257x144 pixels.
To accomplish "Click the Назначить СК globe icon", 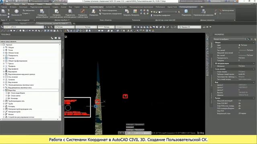I will pyautogui.click(x=16, y=11).
